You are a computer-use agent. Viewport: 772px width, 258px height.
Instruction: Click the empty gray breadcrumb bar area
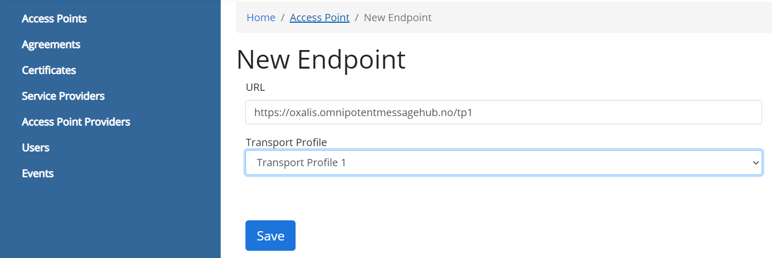pyautogui.click(x=594, y=18)
